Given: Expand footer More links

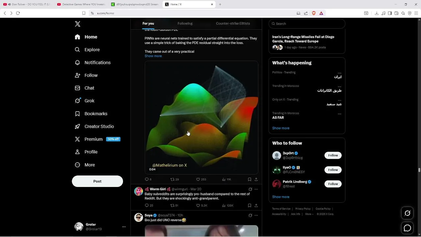Looking at the screenshot, I should coord(309,214).
